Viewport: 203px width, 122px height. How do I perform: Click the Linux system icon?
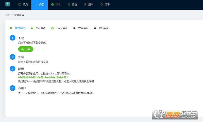53,28
